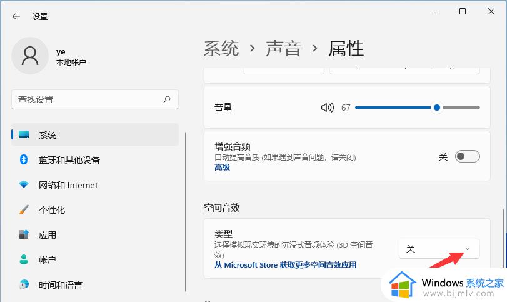Screen dimensions: 507x302
Task: Open 蓝牙和其他设备 settings
Action: [95, 159]
